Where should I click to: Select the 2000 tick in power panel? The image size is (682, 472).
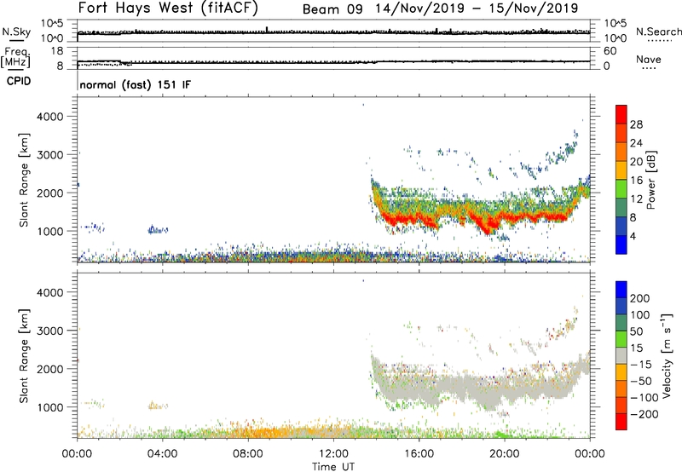coord(50,193)
